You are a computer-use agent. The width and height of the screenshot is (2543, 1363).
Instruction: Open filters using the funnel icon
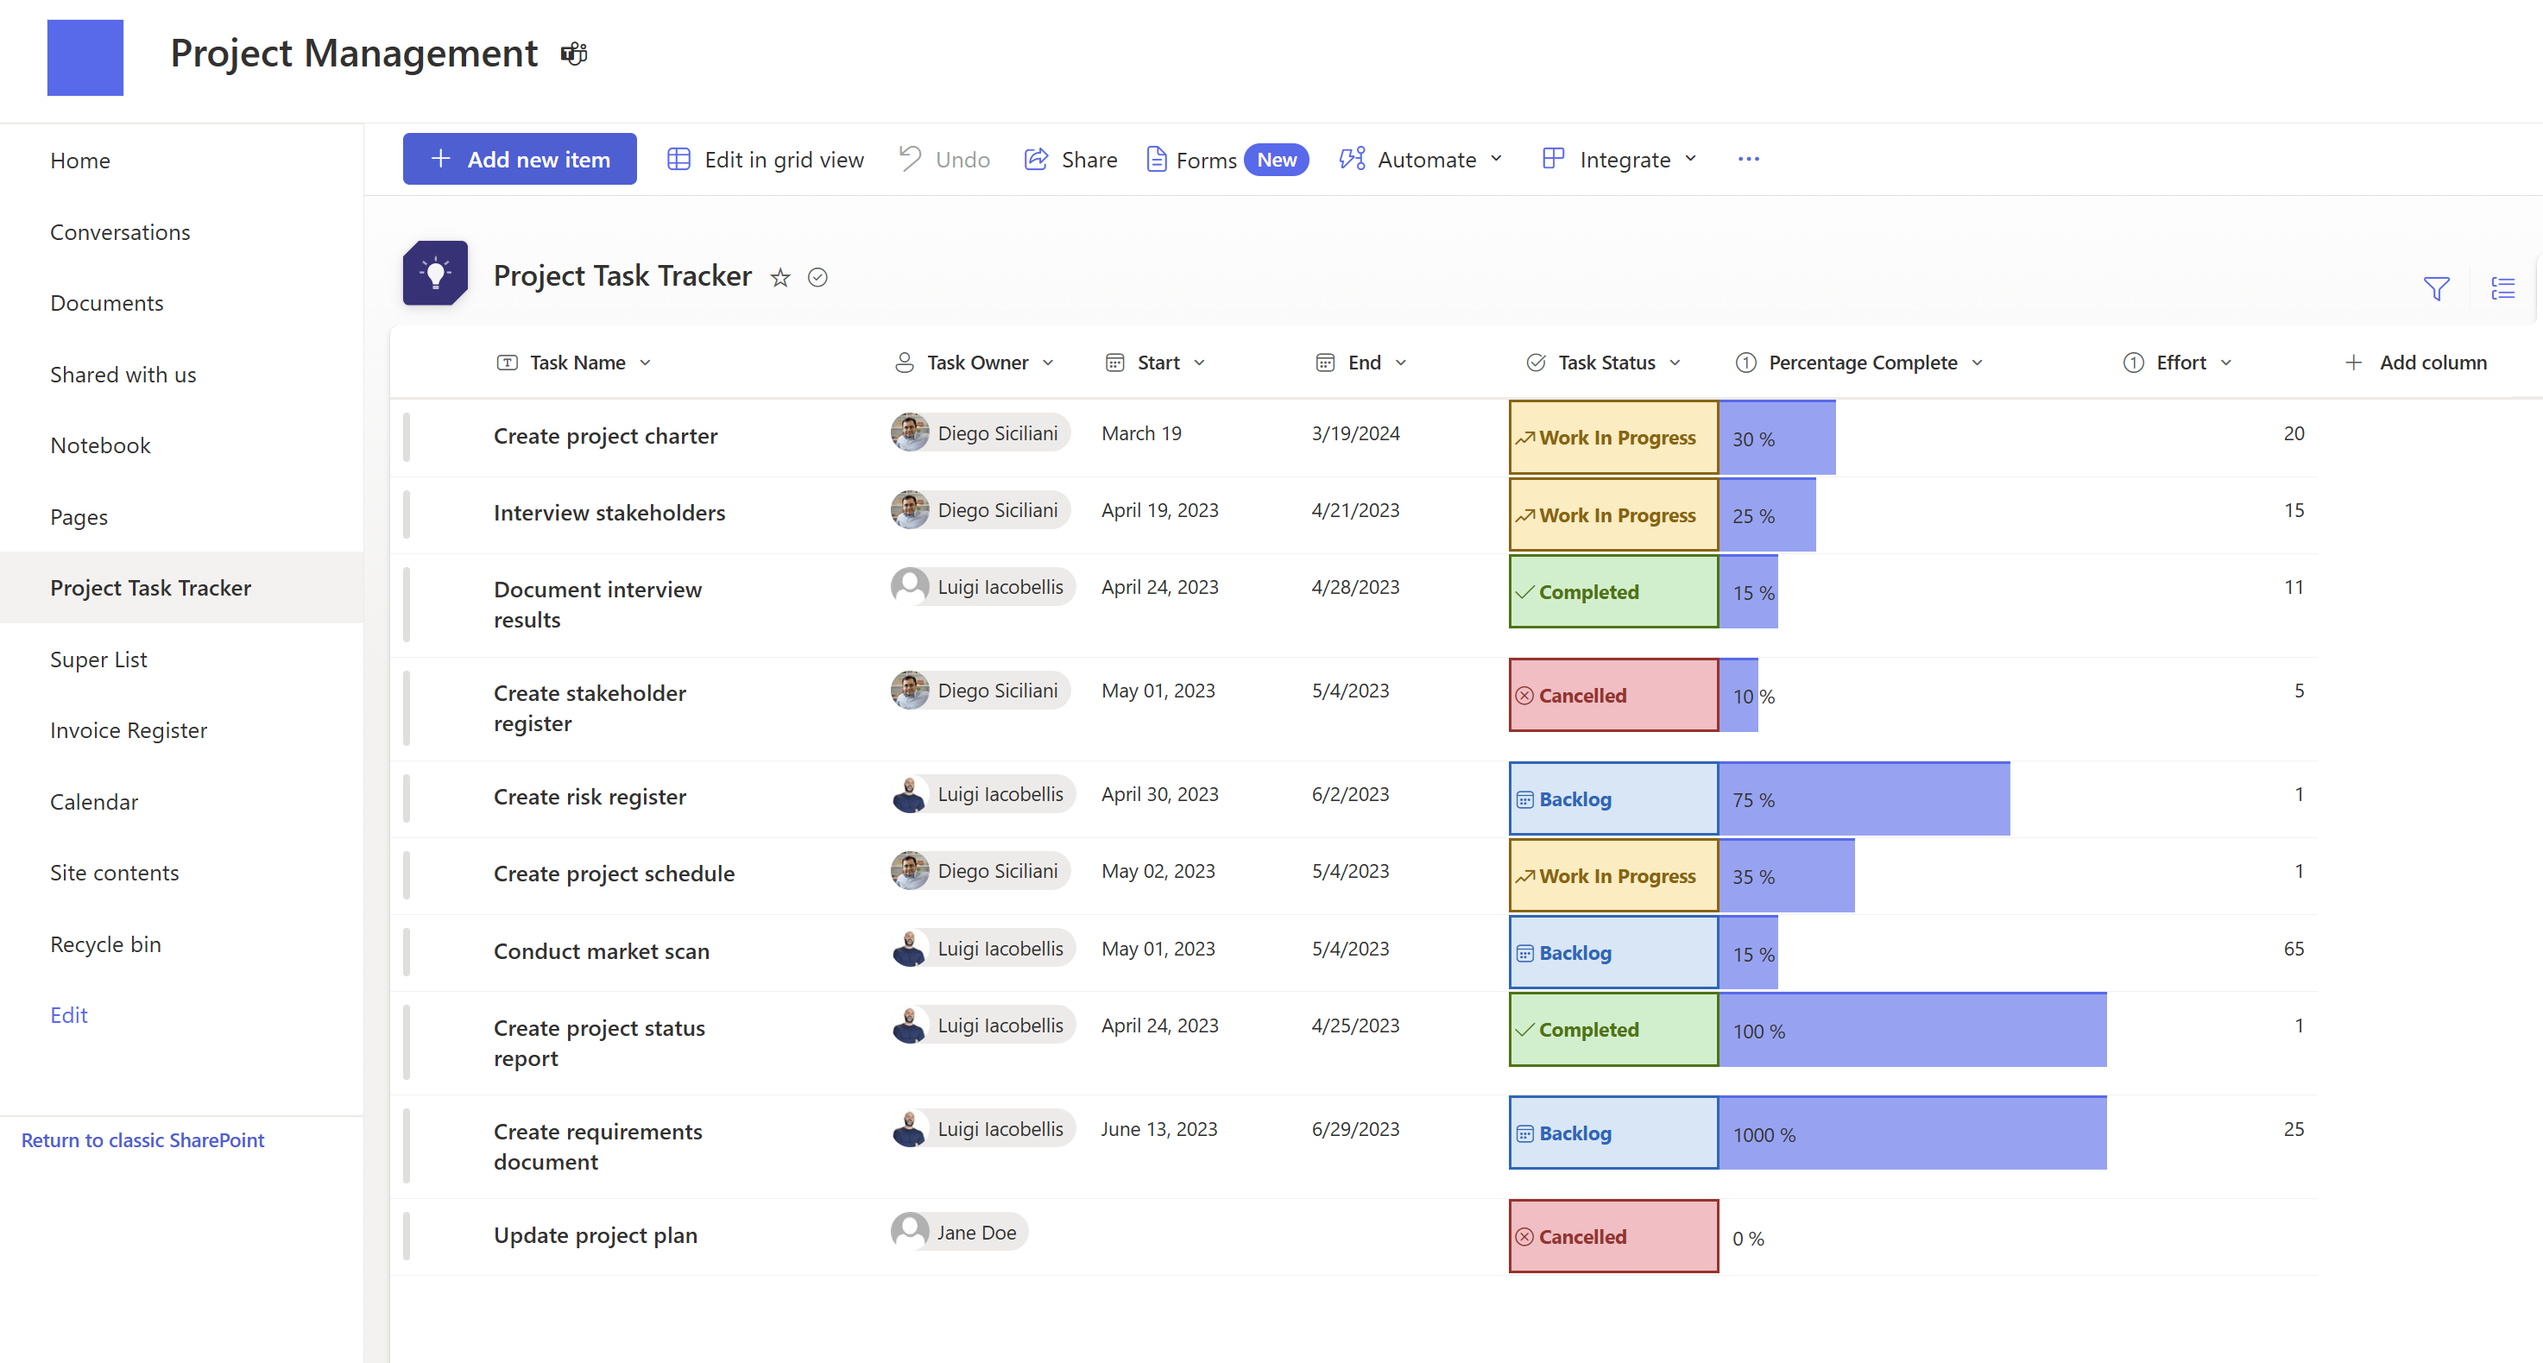pyautogui.click(x=2438, y=288)
